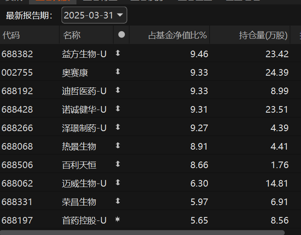Image resolution: width=301 pixels, height=235 pixels.
Task: Click up-down arrow icon for 奥赛康
Action: coord(118,72)
